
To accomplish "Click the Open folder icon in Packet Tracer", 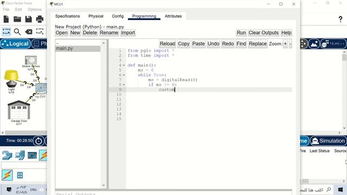I will (x=17, y=19).
